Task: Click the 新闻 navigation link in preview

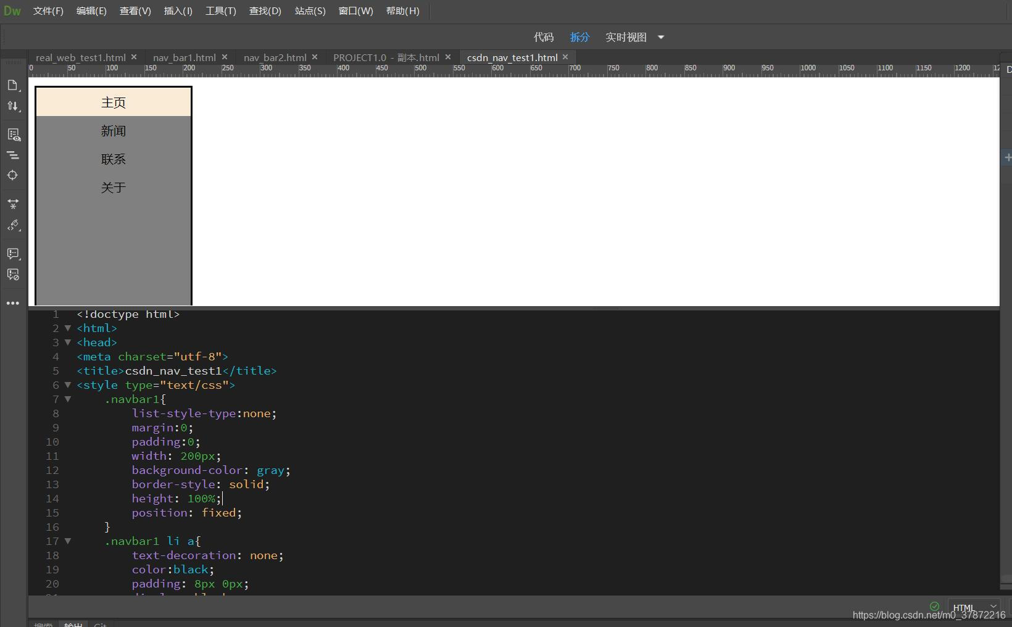Action: point(114,131)
